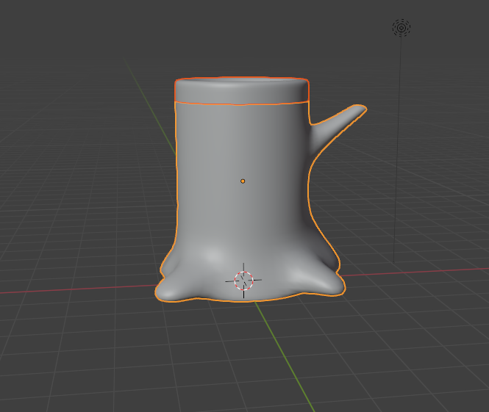Viewport: 489px width, 412px height.
Task: Click the tip of the stump's branch
Action: pos(360,110)
